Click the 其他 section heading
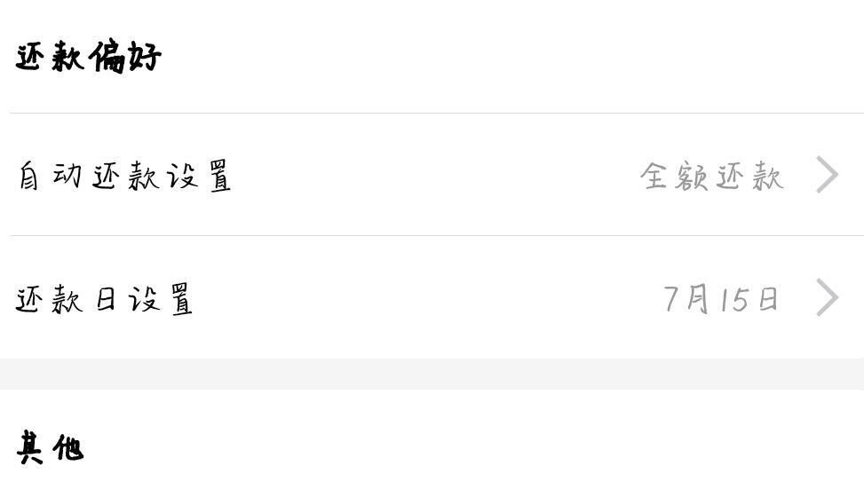This screenshot has height=497, width=864. (50, 447)
